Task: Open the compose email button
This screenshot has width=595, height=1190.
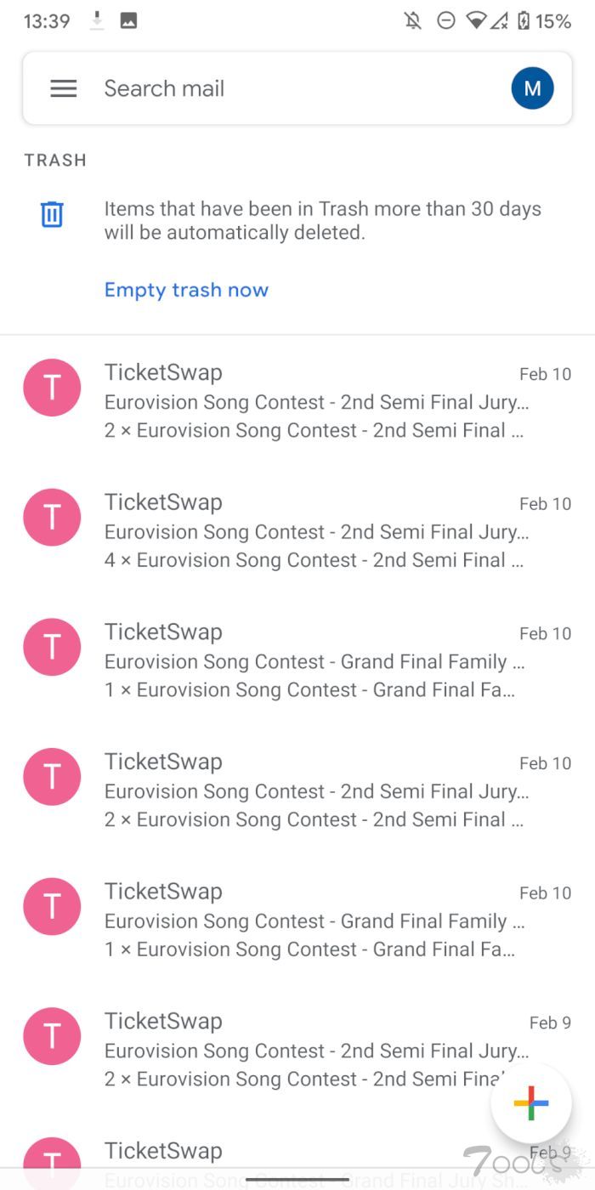Action: click(530, 1102)
